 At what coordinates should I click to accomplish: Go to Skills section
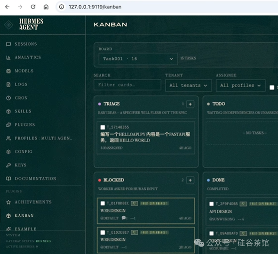(23, 111)
